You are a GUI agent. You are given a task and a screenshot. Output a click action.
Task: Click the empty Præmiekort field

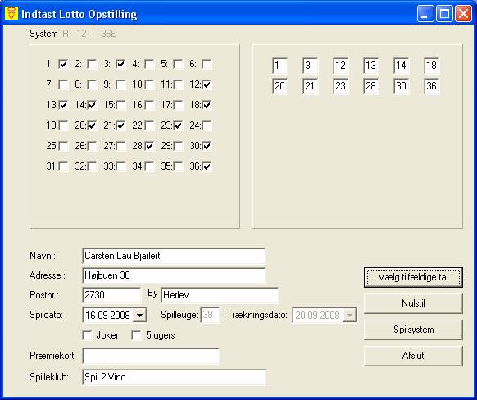click(151, 356)
